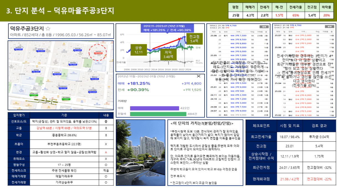Screen dimensions: 337x189
Task: Close the 매매/전세 change summary popup
Action: 198,76
